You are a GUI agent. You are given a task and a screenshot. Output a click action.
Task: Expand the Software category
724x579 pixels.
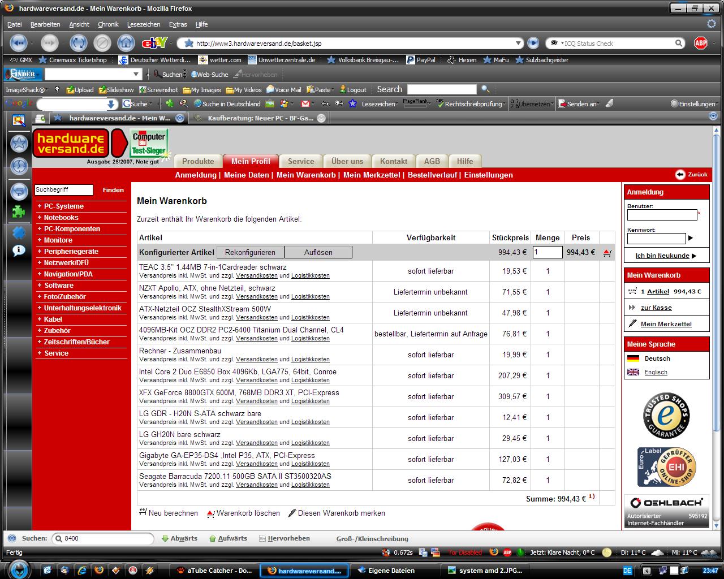tap(58, 286)
